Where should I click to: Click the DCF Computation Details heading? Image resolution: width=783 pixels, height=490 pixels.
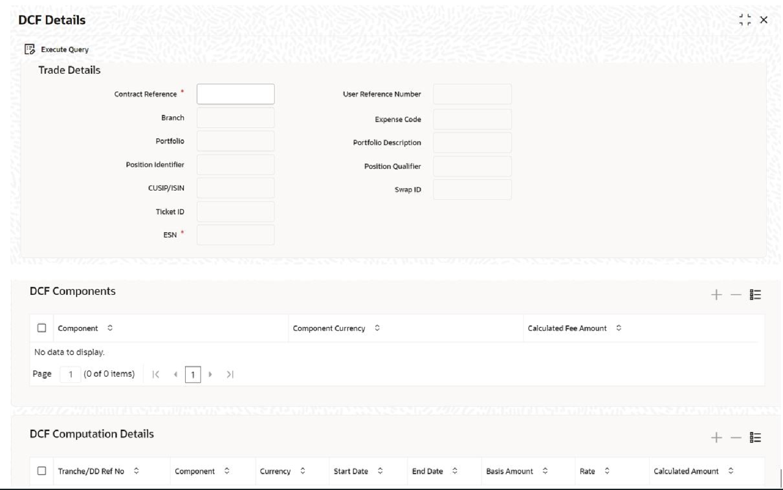pos(92,434)
